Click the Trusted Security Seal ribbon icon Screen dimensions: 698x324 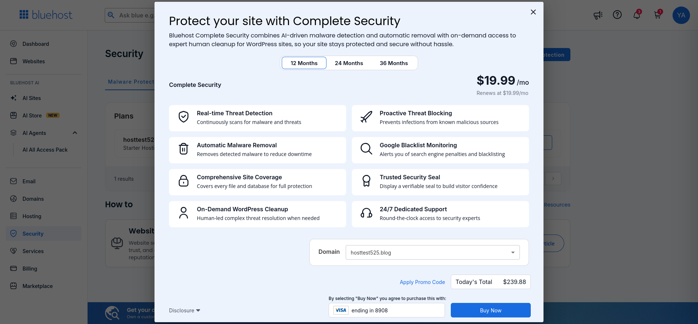coord(366,181)
